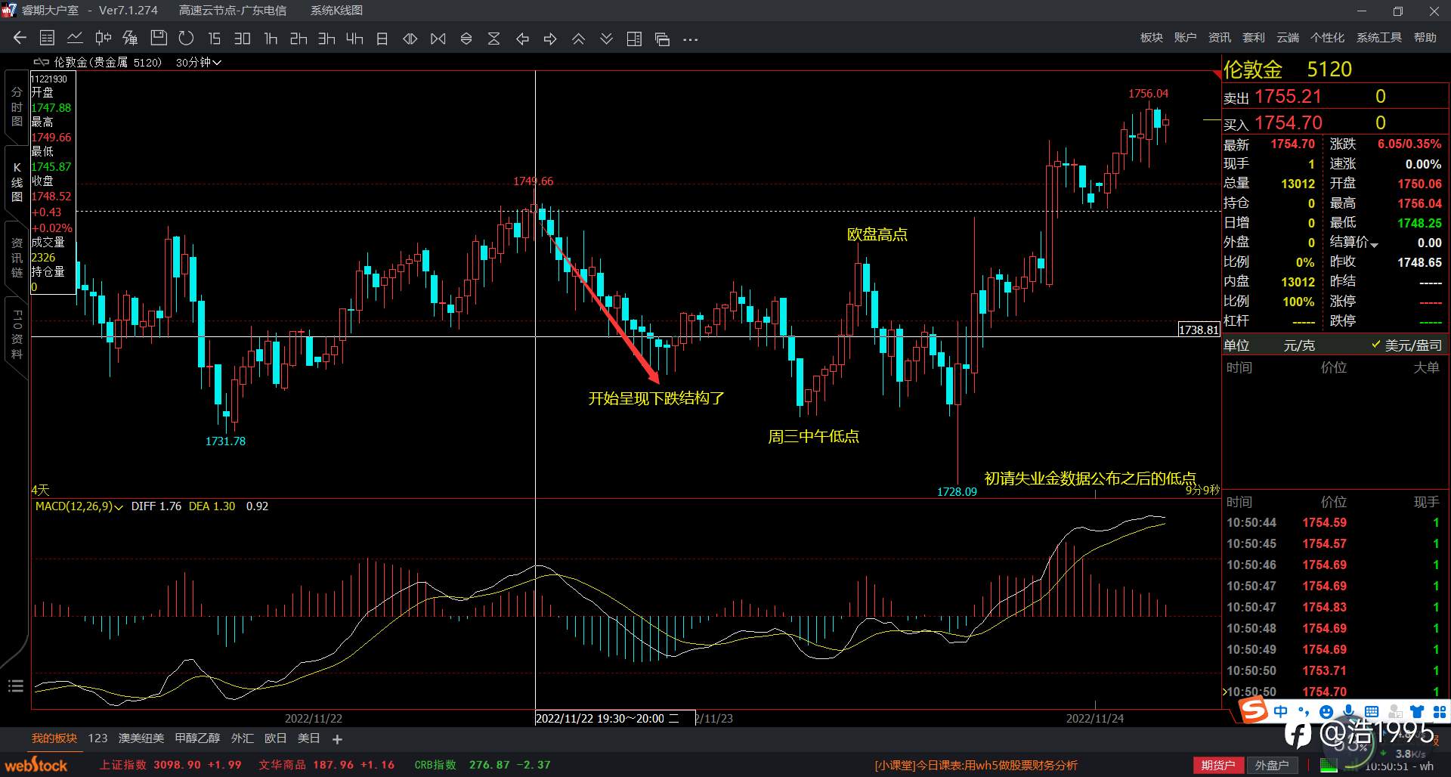Click the save (floppy disk) icon
The width and height of the screenshot is (1451, 777).
[x=158, y=38]
